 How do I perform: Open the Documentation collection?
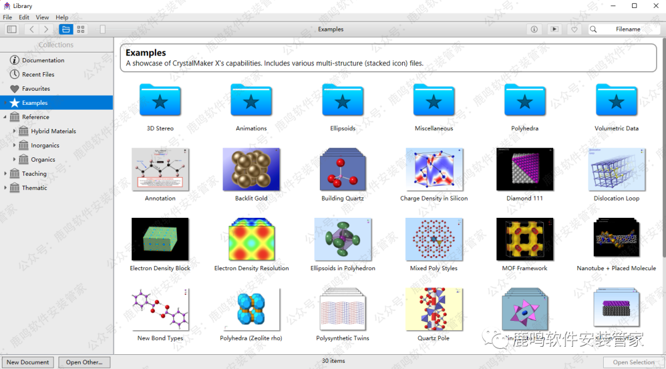click(x=43, y=60)
